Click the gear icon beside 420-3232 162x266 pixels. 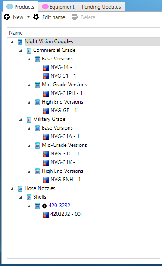point(44,206)
